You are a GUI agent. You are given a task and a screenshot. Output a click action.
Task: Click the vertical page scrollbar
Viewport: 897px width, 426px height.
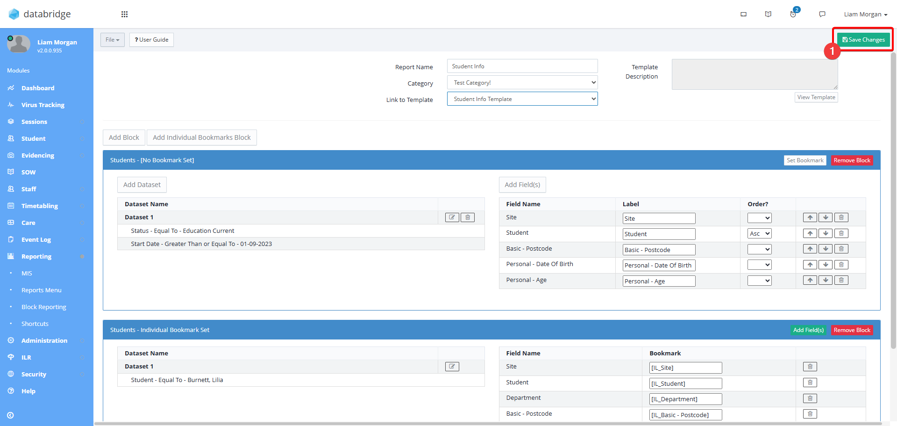click(x=893, y=201)
